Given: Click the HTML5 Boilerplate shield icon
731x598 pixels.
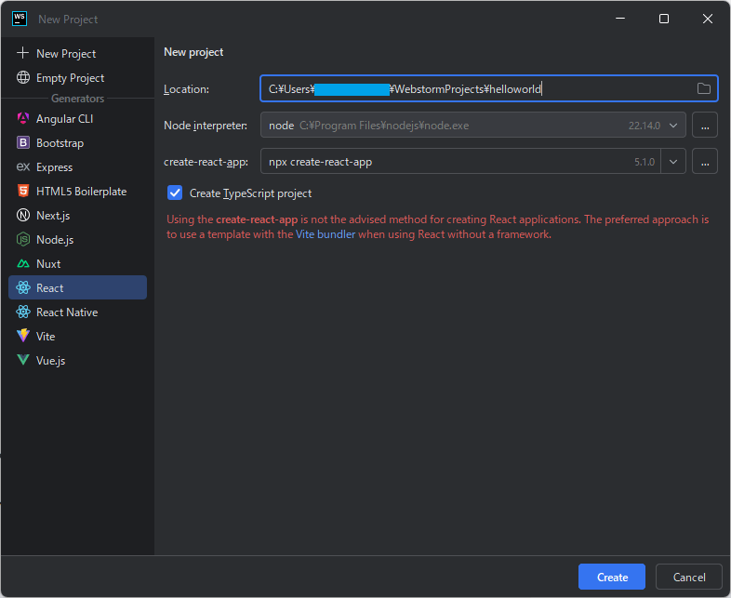Looking at the screenshot, I should tap(23, 191).
